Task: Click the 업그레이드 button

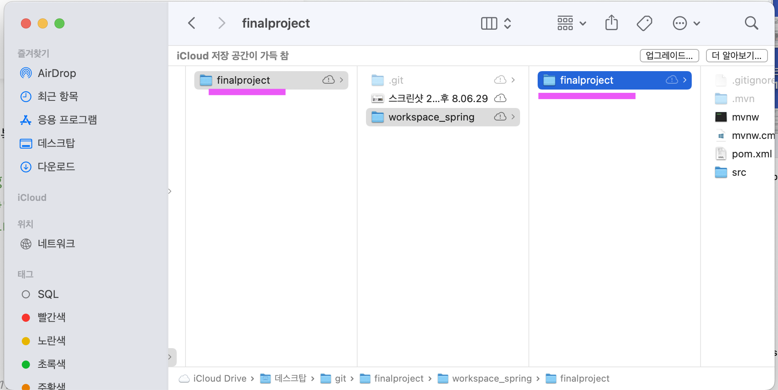Action: point(669,56)
